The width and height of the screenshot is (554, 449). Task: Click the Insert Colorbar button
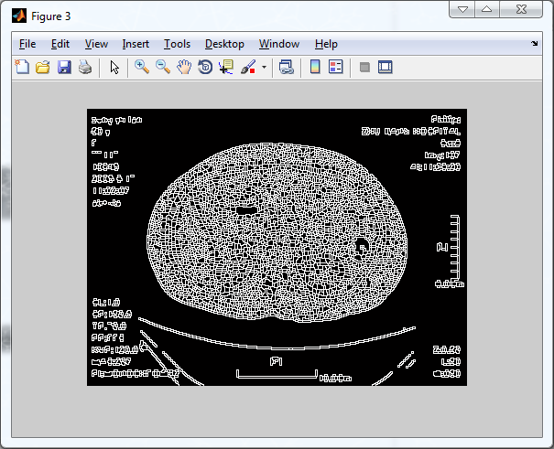[x=315, y=67]
